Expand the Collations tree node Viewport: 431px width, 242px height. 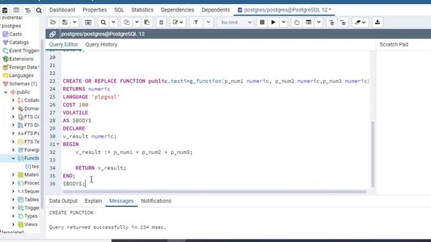[x=13, y=100]
